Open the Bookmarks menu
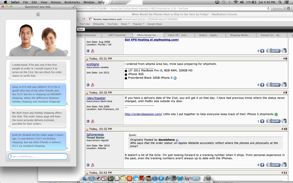293x183 pixels. 72,2
